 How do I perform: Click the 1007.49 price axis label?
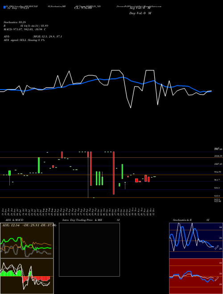coord(218,164)
